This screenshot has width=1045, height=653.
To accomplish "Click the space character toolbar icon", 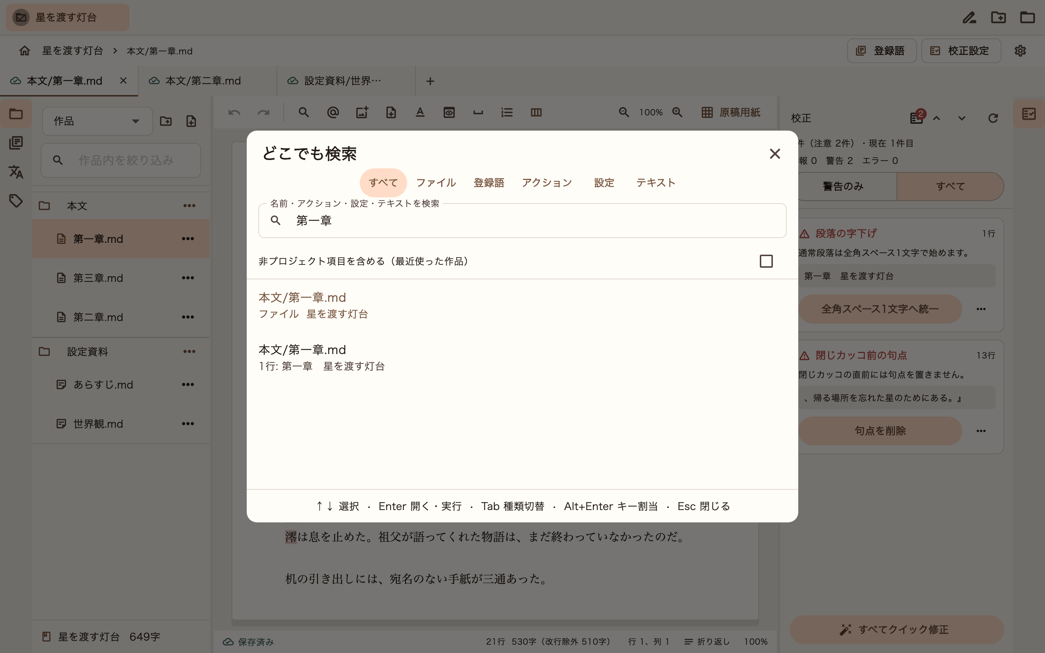I will pyautogui.click(x=478, y=113).
